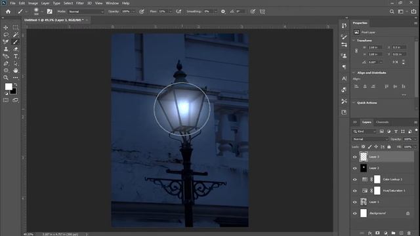Open layer blend mode dropdown

370,139
